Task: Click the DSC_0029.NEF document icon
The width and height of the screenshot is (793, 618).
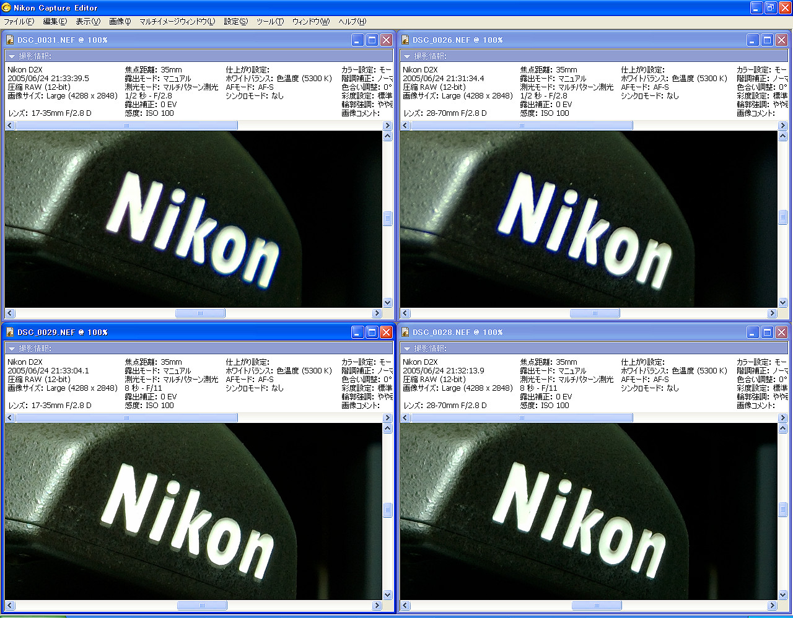Action: [x=9, y=332]
